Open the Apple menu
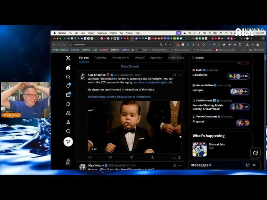Image resolution: width=267 pixels, height=200 pixels. click(55, 33)
